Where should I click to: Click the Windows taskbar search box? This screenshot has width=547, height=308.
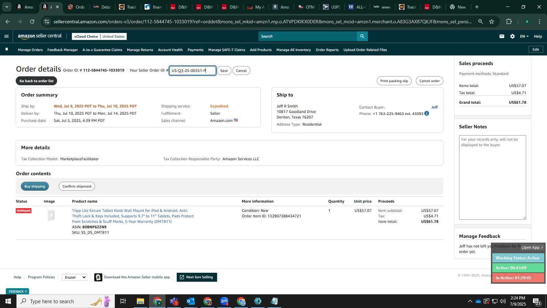click(66, 301)
